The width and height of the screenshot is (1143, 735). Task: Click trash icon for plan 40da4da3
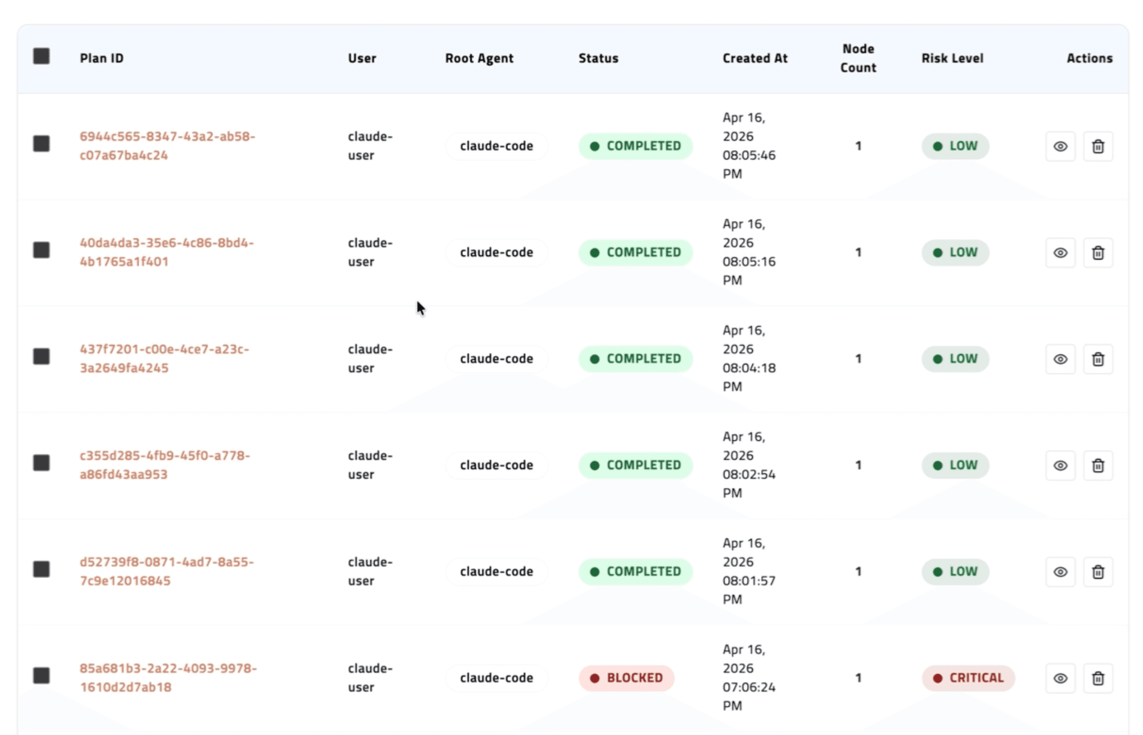1097,253
